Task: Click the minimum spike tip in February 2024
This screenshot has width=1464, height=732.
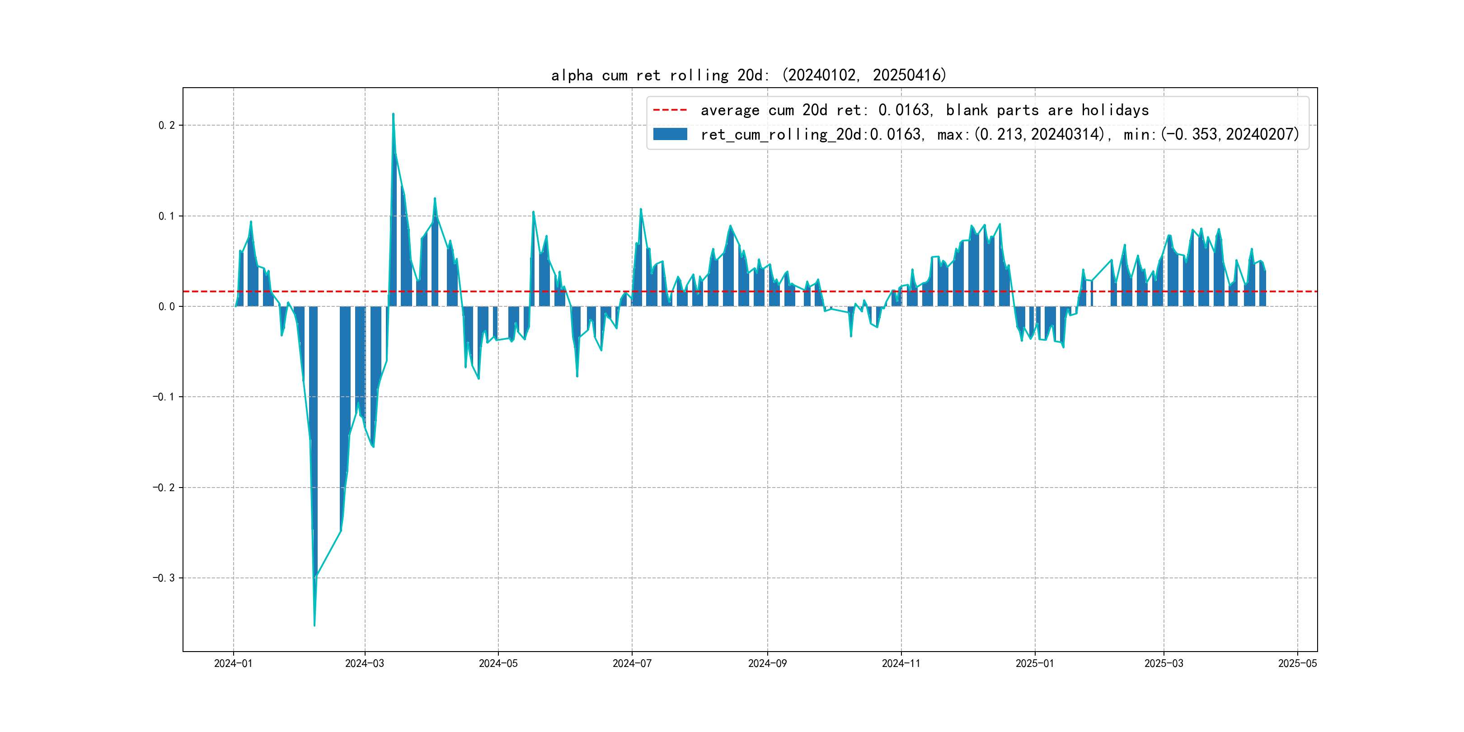Action: pyautogui.click(x=314, y=625)
